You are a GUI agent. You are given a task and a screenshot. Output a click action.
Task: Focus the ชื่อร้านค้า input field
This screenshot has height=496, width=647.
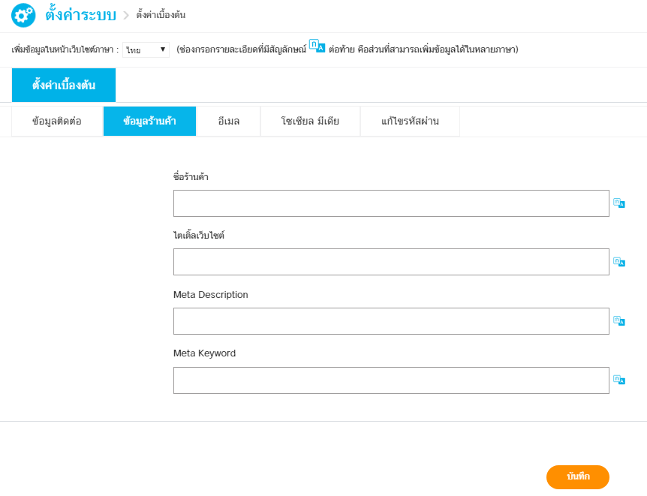(x=391, y=203)
